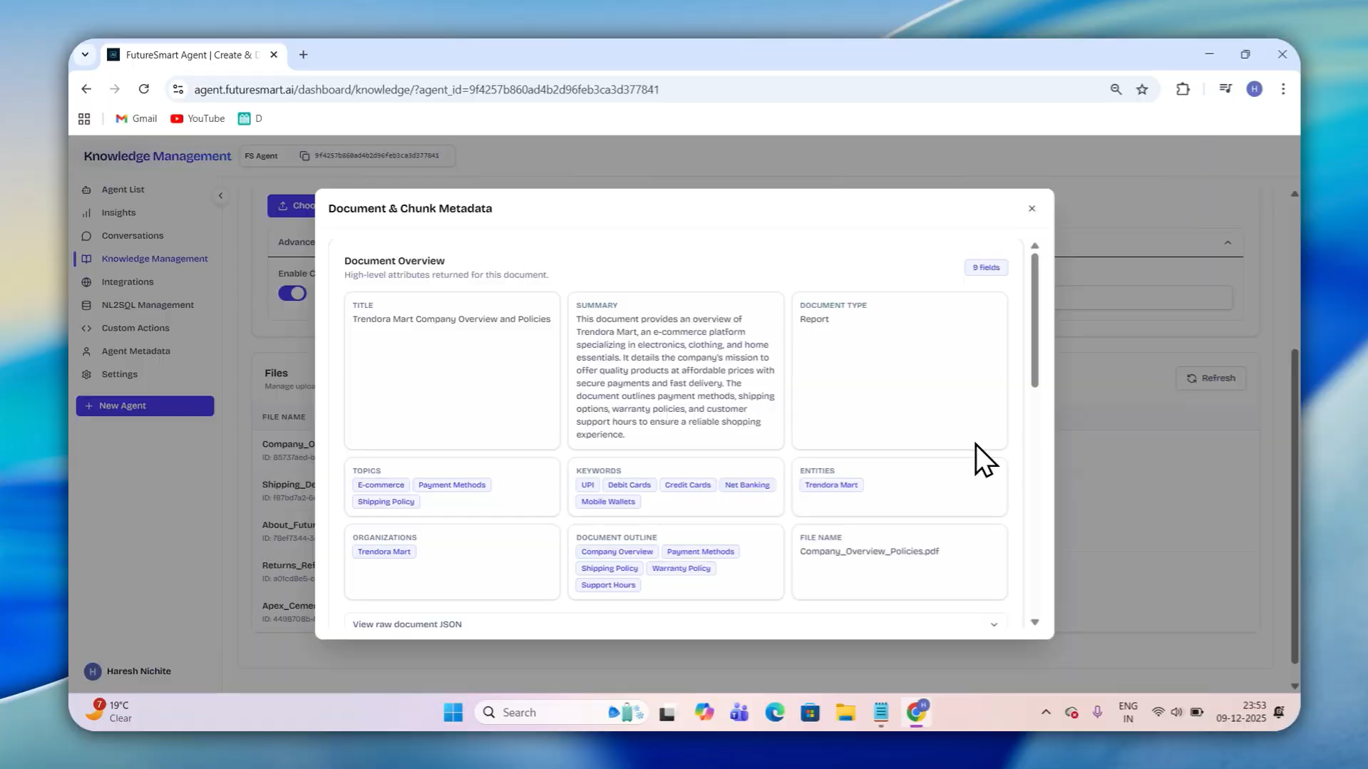This screenshot has height=769, width=1368.
Task: Select the Payment Methods topic tag
Action: [451, 485]
